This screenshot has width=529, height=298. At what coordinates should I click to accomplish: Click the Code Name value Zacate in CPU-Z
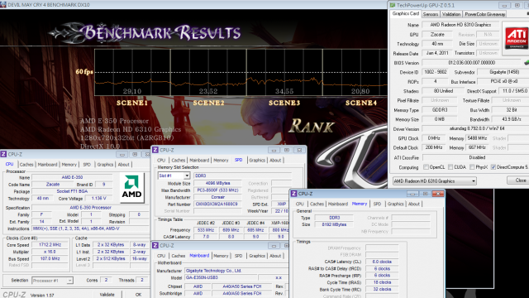point(53,184)
